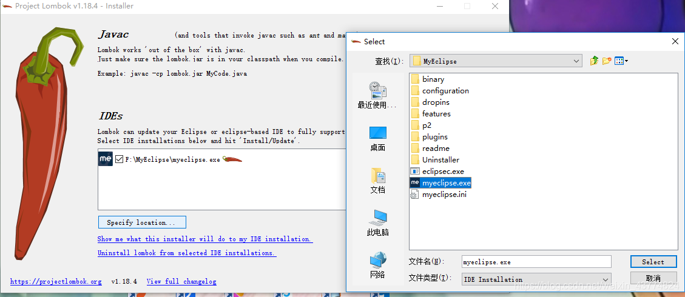The height and width of the screenshot is (297, 685).
Task: Toggle the F:\MyEclipse\myeclipse.exe checkbox
Action: [x=120, y=159]
